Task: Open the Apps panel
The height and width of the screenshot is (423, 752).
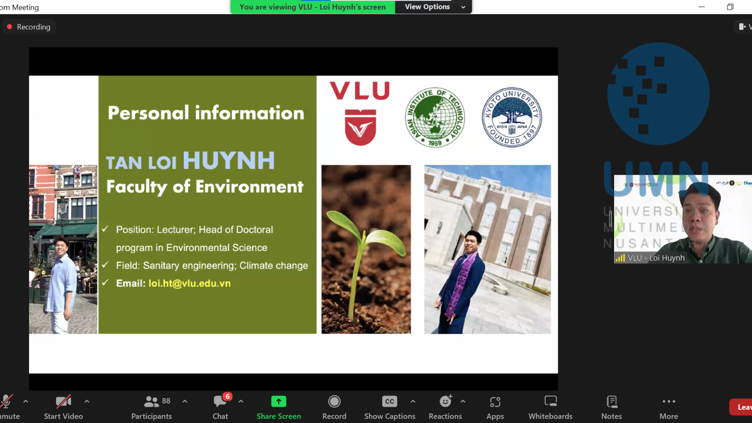Action: point(495,407)
